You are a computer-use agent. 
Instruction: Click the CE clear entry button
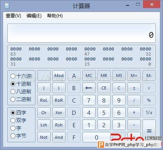104,88
